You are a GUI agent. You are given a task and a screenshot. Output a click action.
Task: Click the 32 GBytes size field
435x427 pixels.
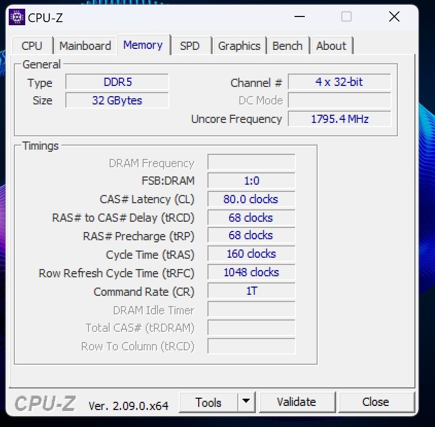point(117,100)
